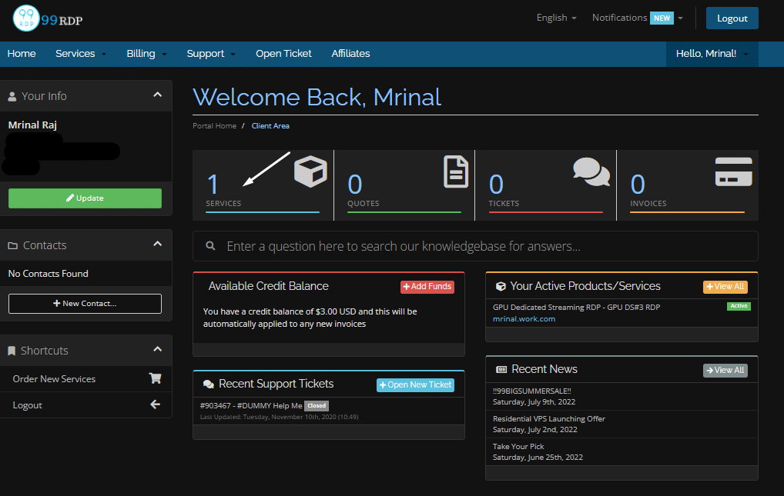Collapse the Shortcuts panel
This screenshot has height=496, width=784.
157,350
